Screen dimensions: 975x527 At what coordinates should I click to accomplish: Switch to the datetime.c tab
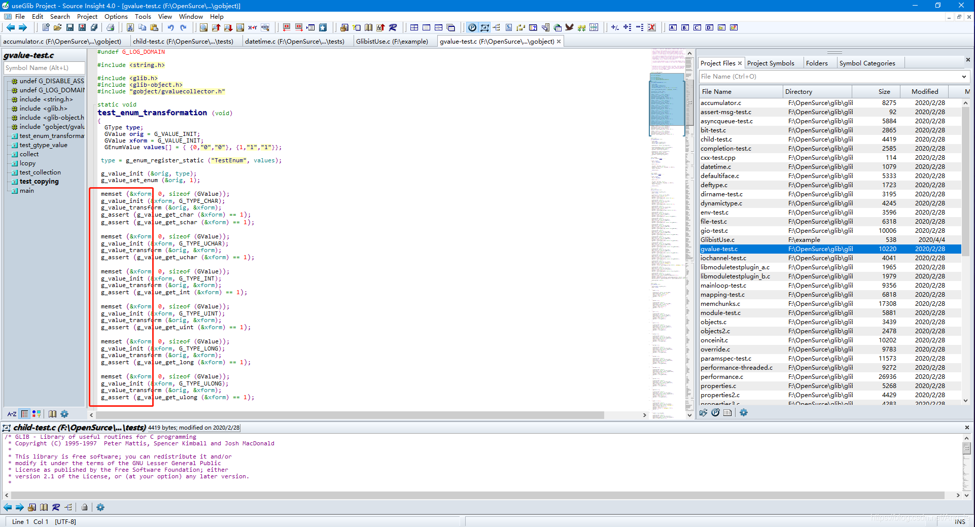(295, 42)
